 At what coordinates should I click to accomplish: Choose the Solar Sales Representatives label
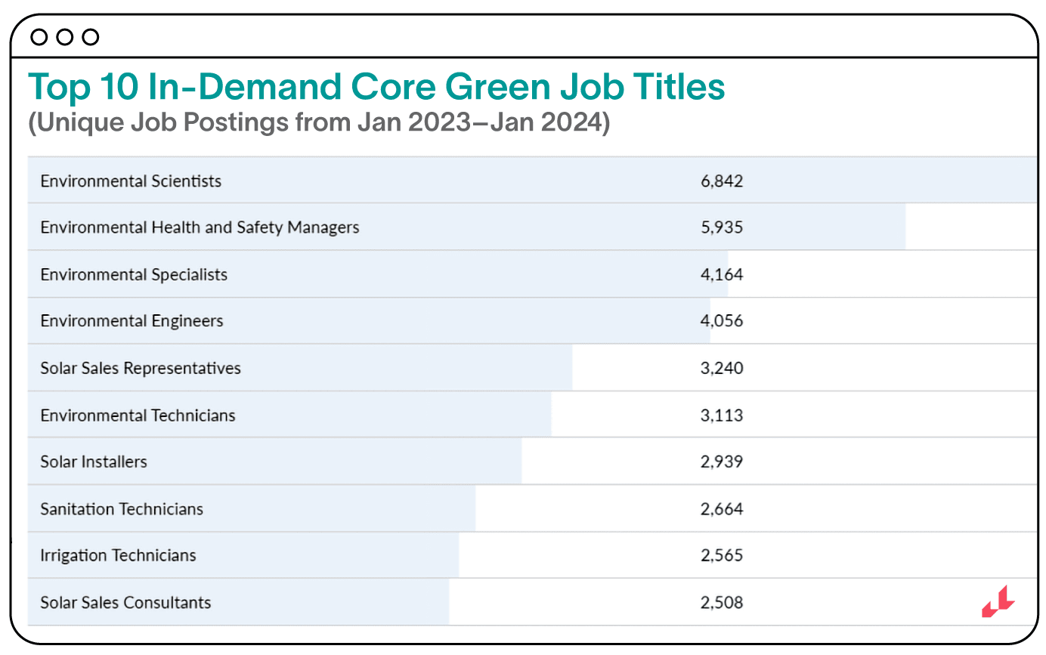pos(141,369)
